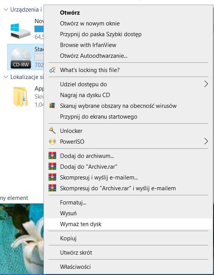Collapse the Urządzenia i dyski section chevron
Screen dimensions: 214x275
click(x=6, y=10)
